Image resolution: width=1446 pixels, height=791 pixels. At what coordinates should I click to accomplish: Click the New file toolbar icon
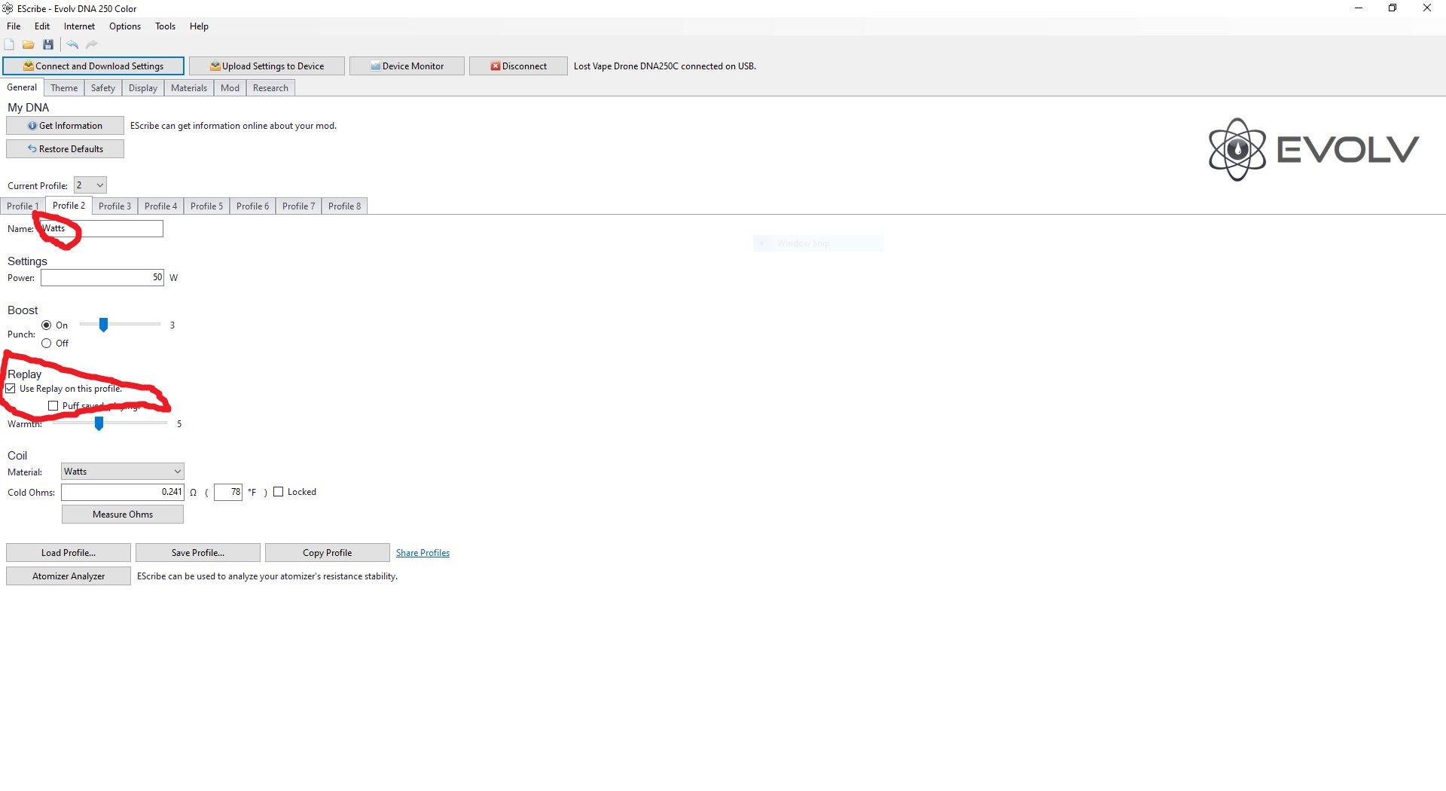(x=9, y=44)
